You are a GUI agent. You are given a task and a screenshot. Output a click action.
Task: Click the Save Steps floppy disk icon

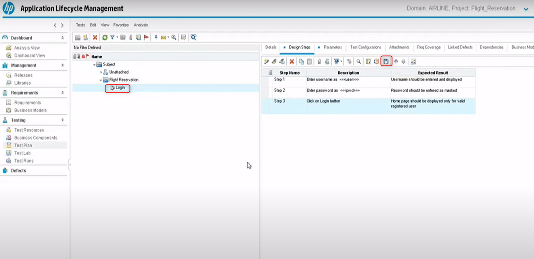coord(386,61)
